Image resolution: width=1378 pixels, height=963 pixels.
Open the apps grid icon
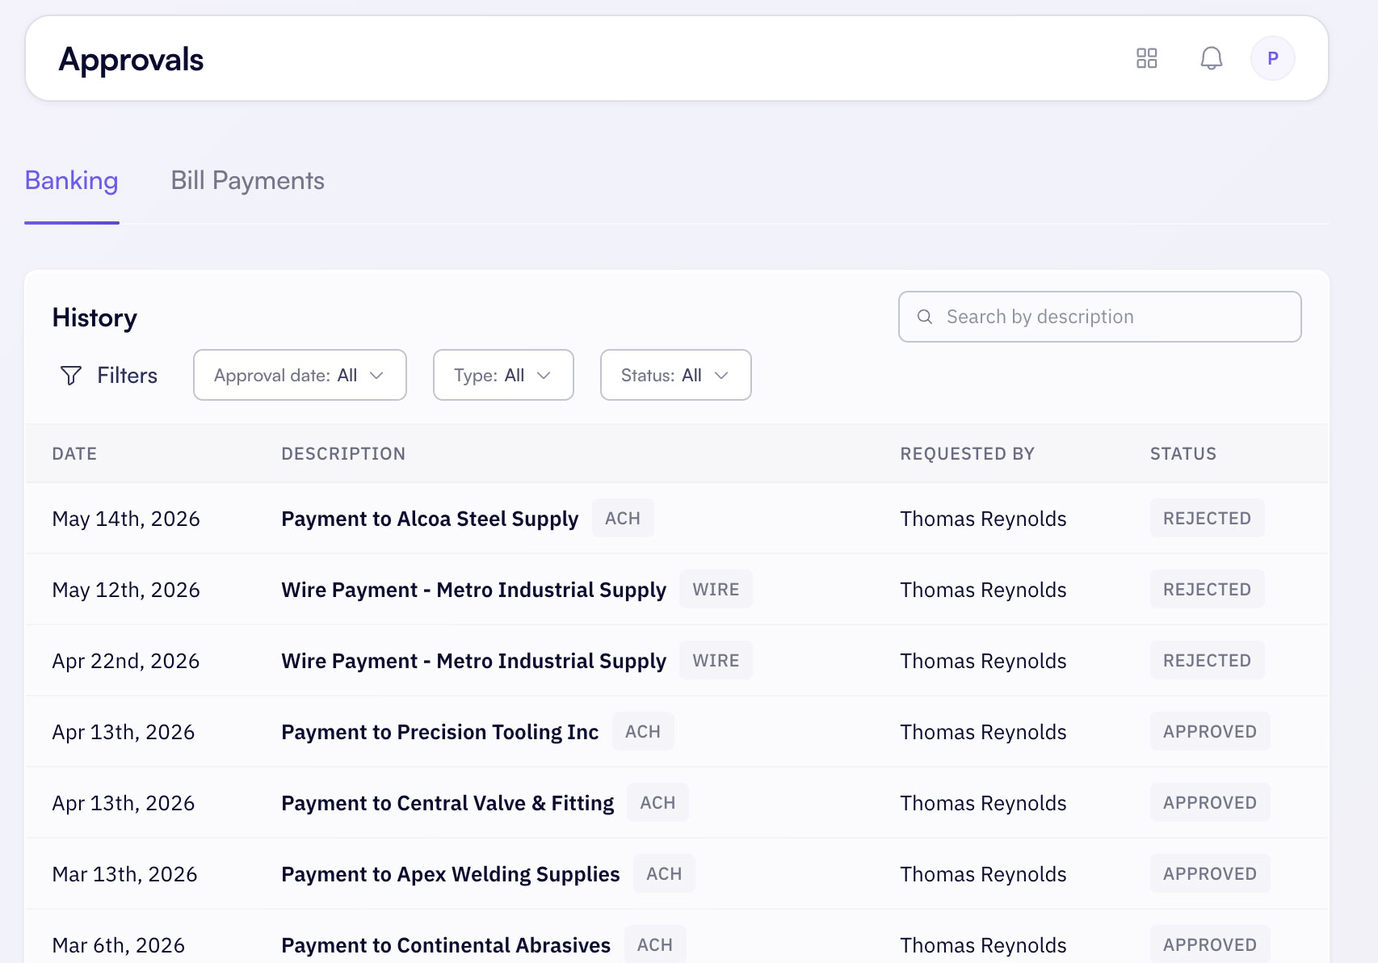coord(1146,58)
